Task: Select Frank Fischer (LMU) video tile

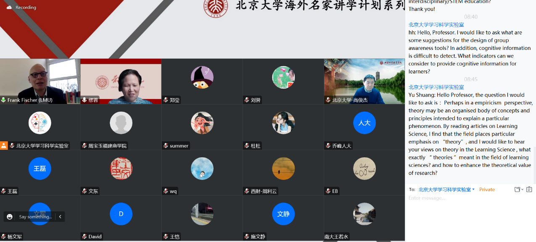Action: coord(40,81)
